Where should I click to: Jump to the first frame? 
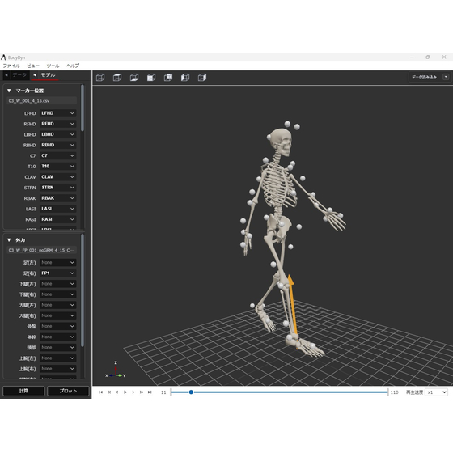(x=100, y=392)
